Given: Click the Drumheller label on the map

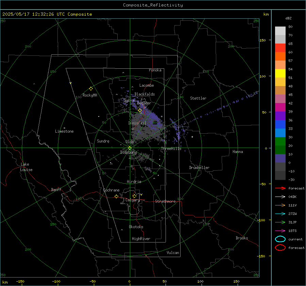Looking at the screenshot, I should [199, 168].
